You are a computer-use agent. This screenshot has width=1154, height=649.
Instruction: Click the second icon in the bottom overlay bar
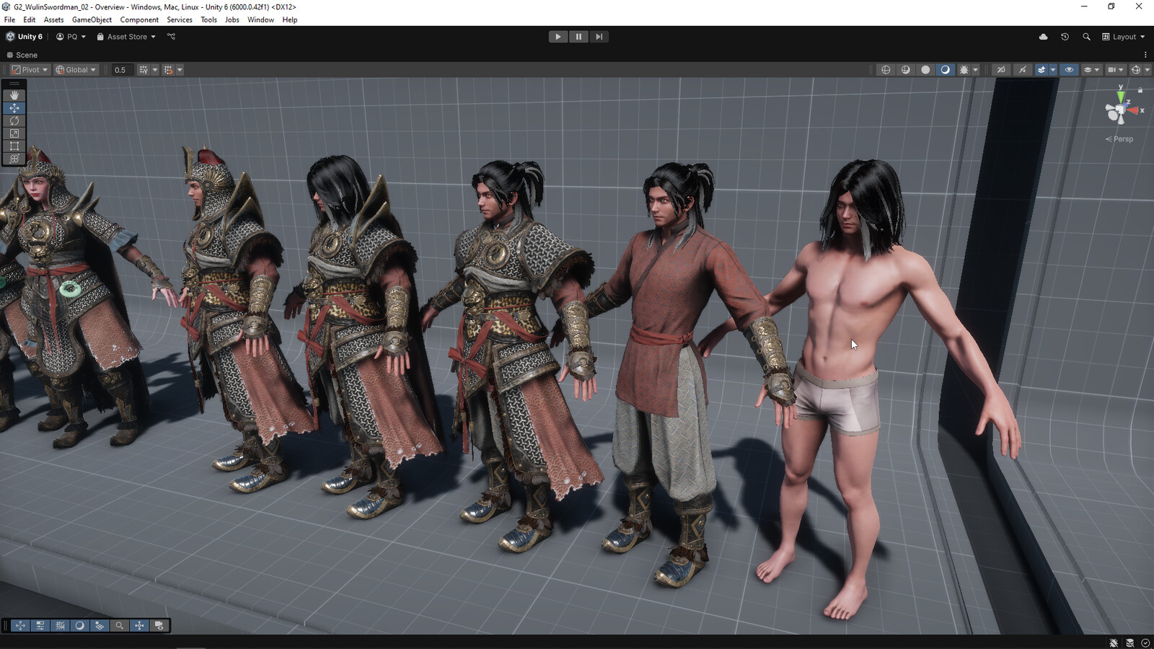[x=40, y=625]
